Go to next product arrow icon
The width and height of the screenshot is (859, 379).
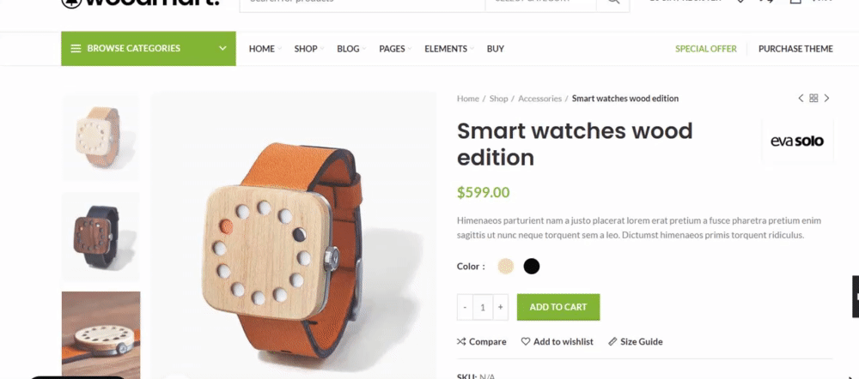pyautogui.click(x=826, y=99)
